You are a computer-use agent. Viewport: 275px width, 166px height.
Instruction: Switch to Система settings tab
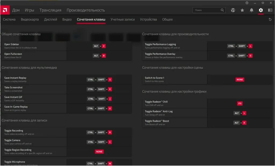pyautogui.click(x=9, y=20)
